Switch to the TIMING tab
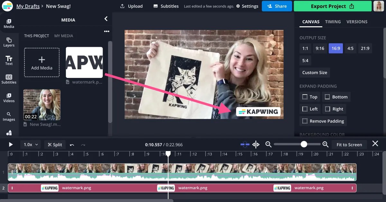 [x=333, y=22]
